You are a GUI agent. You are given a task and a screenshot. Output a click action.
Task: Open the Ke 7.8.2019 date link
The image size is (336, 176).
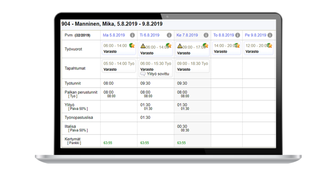tap(187, 35)
